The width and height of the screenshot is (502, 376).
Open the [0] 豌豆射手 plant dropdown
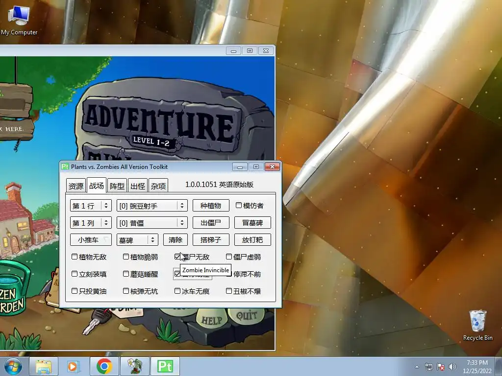[x=152, y=206]
